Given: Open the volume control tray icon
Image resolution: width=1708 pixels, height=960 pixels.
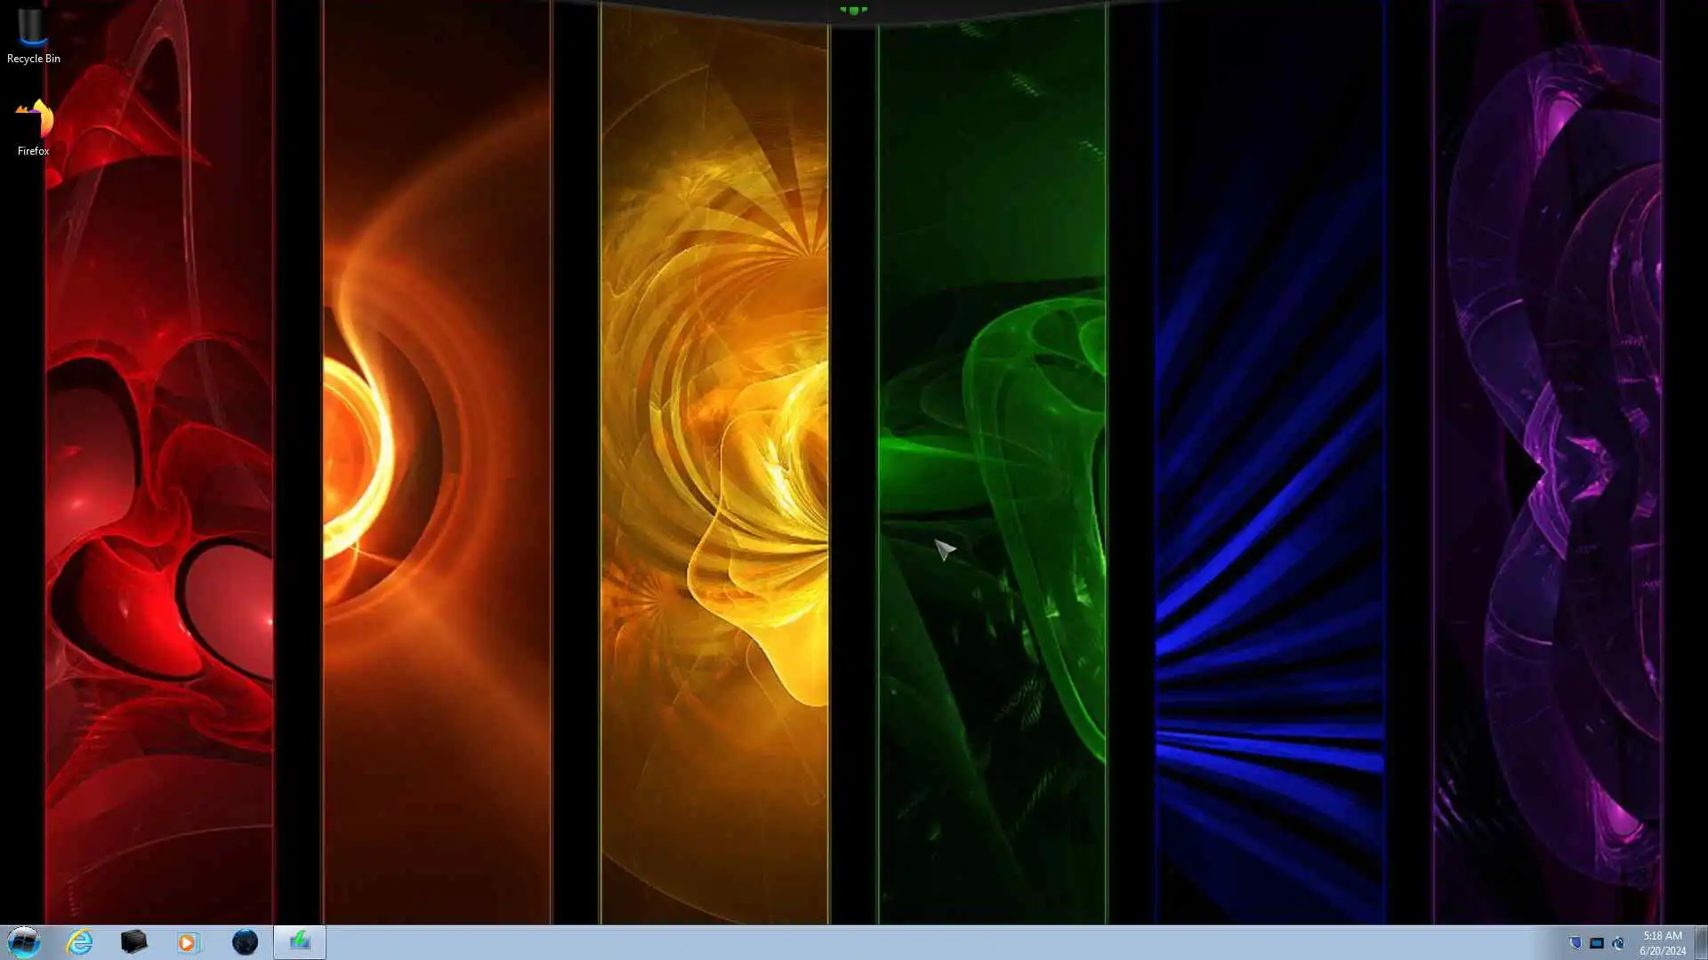Looking at the screenshot, I should pos(1618,943).
